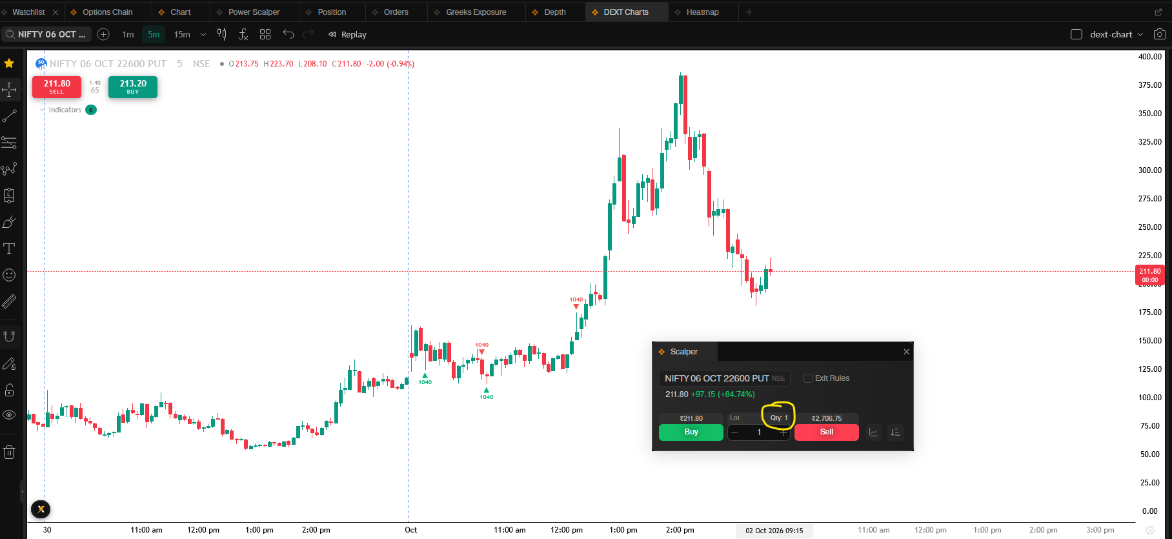1172x539 pixels.
Task: Toggle stay in drawing mode pencil
Action: 9,364
